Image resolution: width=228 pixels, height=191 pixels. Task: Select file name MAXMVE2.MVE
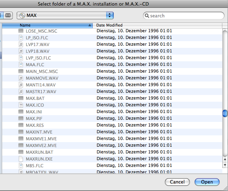click(x=41, y=145)
